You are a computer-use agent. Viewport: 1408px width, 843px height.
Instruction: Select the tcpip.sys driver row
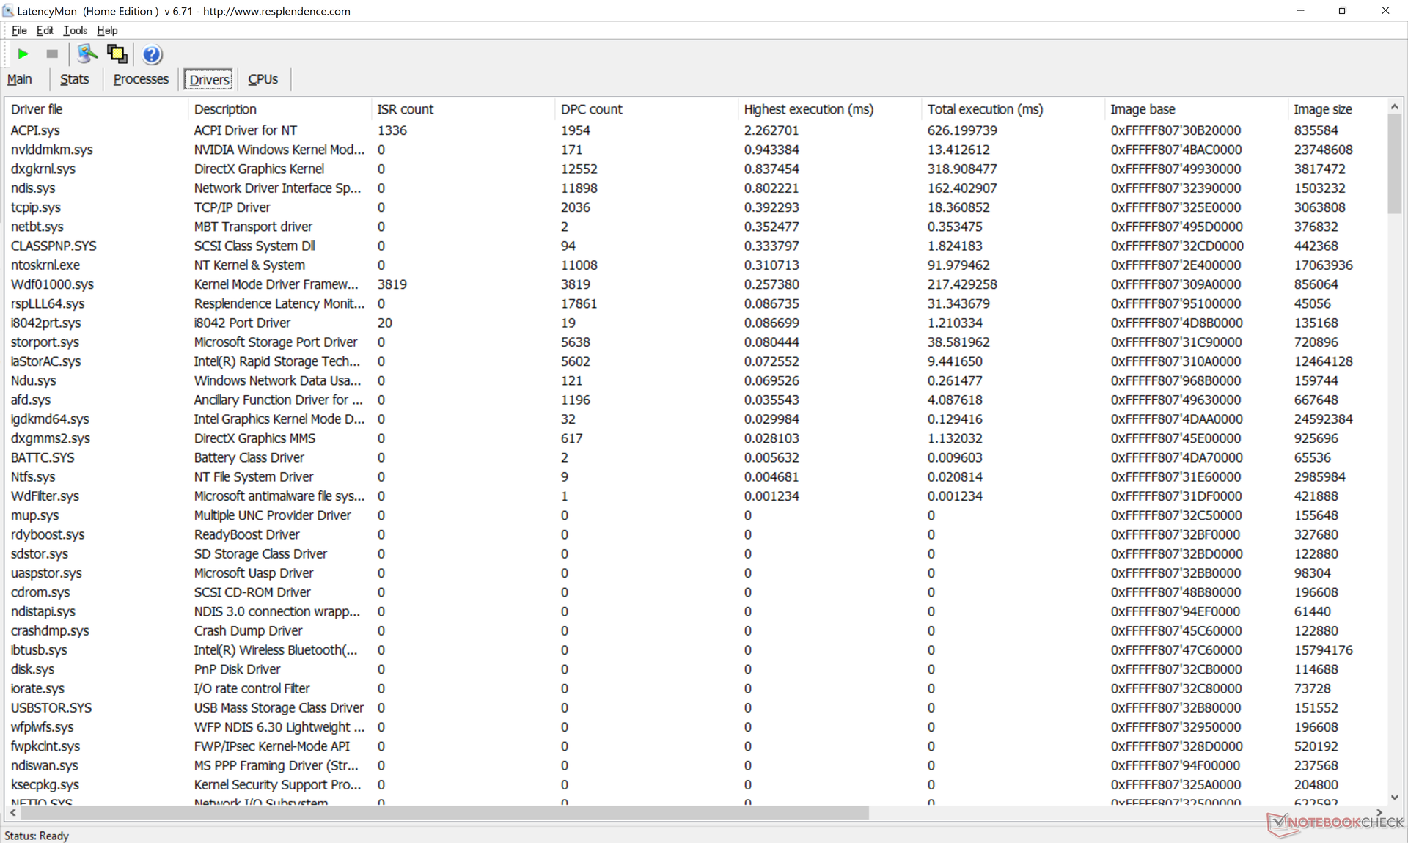[x=695, y=207]
